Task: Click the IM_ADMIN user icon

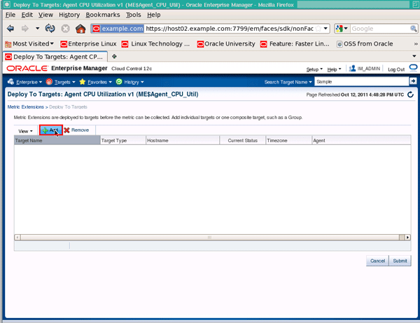Action: (352, 69)
